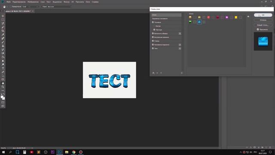Click the delete effect trash icon
The width and height of the screenshot is (275, 155).
(181, 73)
